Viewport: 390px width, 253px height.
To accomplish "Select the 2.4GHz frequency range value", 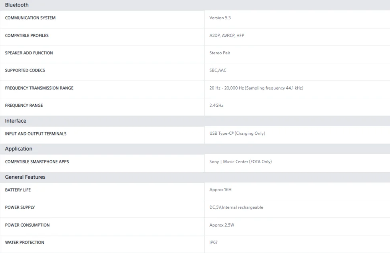I will [x=216, y=106].
